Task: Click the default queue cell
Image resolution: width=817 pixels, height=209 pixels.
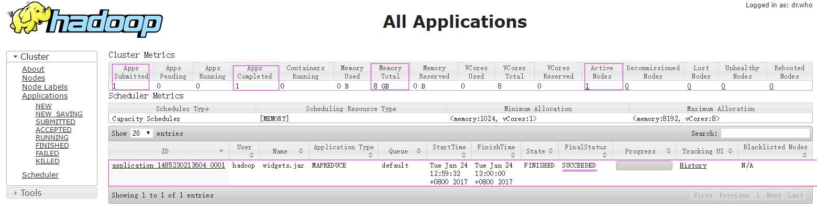Action: coord(395,166)
